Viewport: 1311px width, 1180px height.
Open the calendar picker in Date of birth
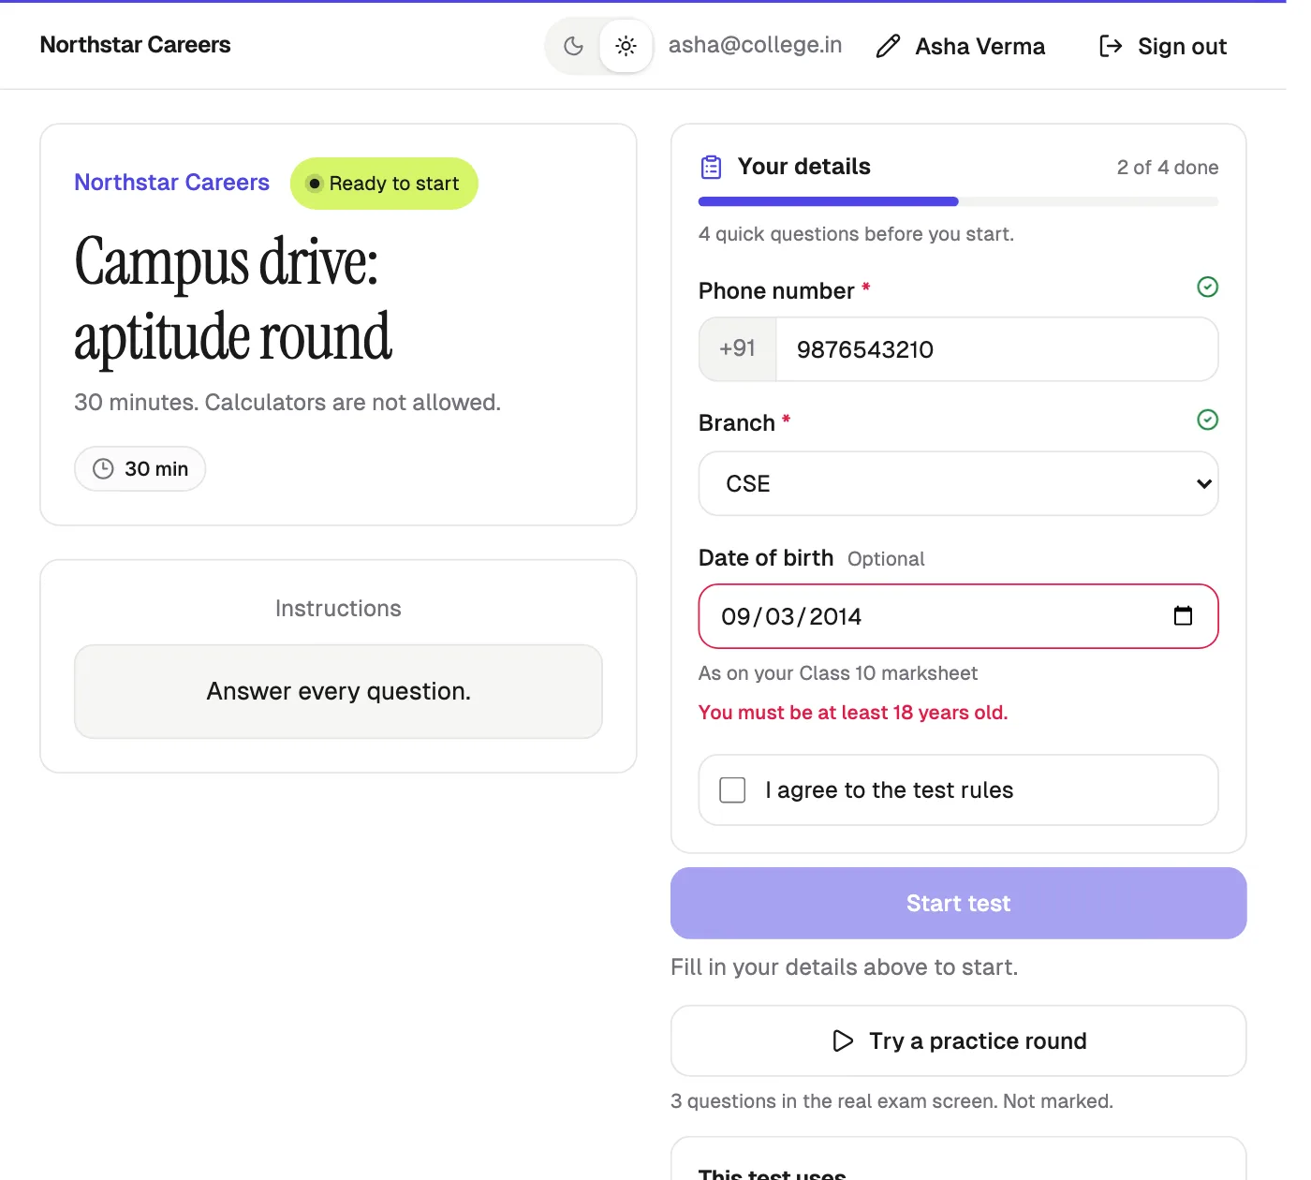tap(1184, 615)
